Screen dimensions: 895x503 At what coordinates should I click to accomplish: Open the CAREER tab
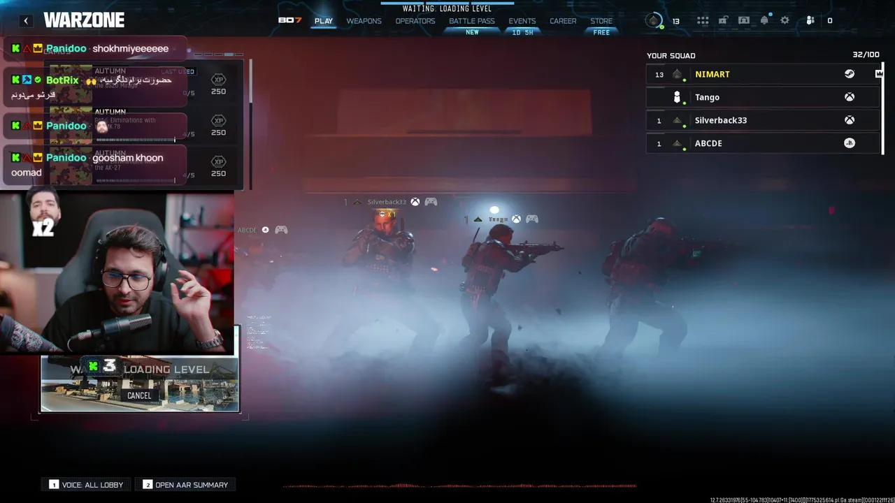coord(563,21)
